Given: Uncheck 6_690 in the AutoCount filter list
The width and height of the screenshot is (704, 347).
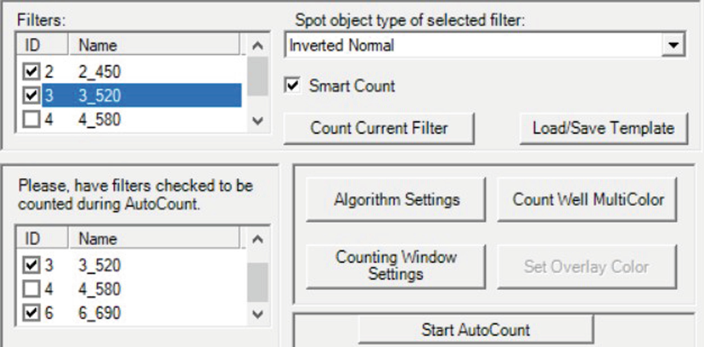Looking at the screenshot, I should [32, 313].
